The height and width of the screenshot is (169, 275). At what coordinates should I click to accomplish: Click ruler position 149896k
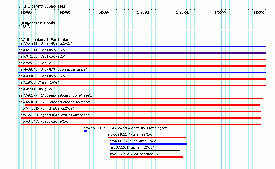(66, 12)
